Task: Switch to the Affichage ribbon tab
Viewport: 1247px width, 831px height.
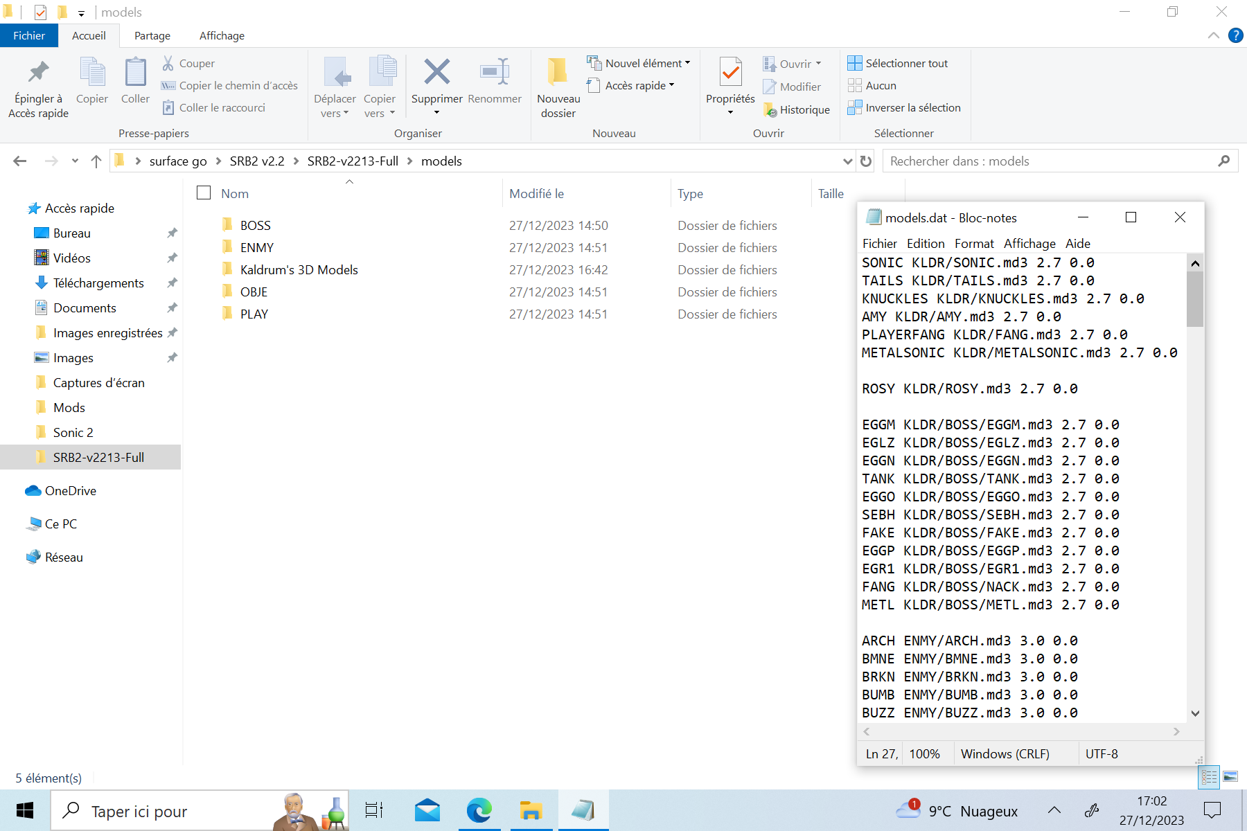Action: coord(222,35)
